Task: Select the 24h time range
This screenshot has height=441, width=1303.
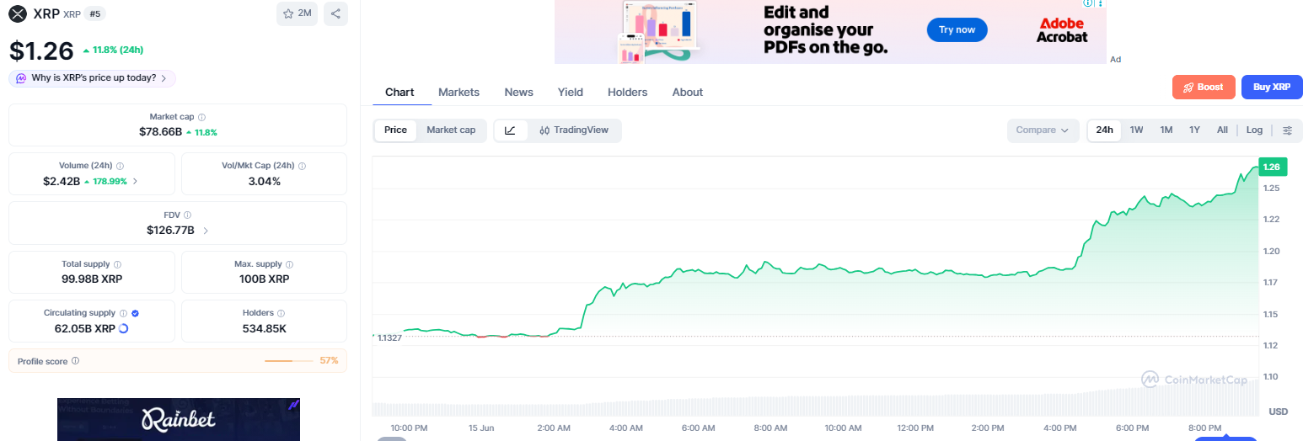Action: pyautogui.click(x=1104, y=130)
